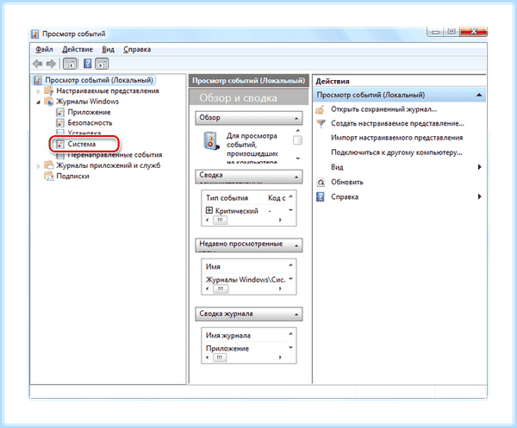Click the Help toolbar icon
Screen dimensions: 517x428
coord(87,64)
